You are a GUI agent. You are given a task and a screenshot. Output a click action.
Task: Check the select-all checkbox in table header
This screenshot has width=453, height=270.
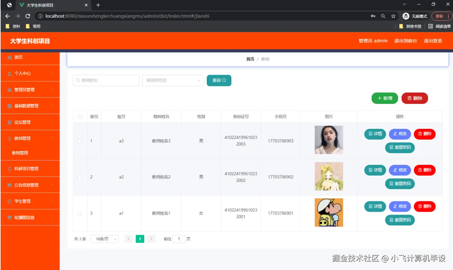tap(80, 116)
